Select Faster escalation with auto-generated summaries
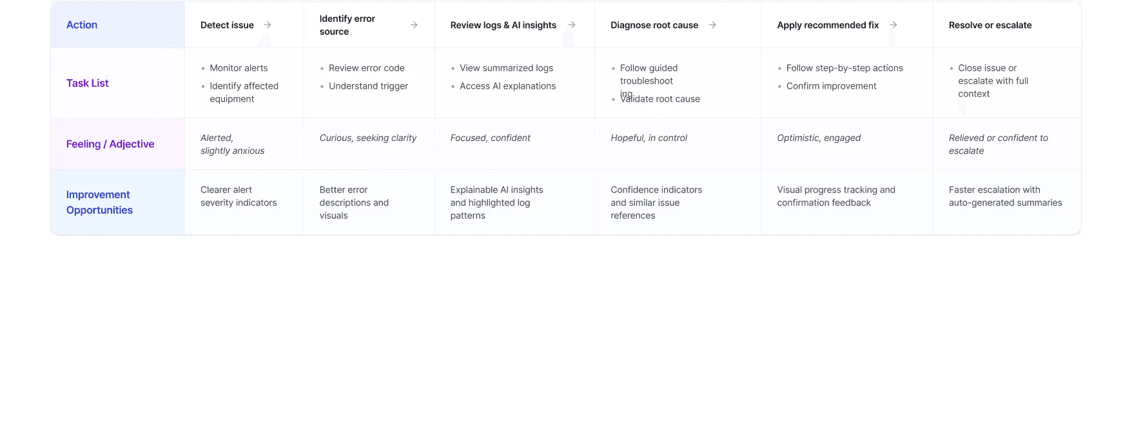Viewport: 1132px width, 435px height. click(1005, 196)
